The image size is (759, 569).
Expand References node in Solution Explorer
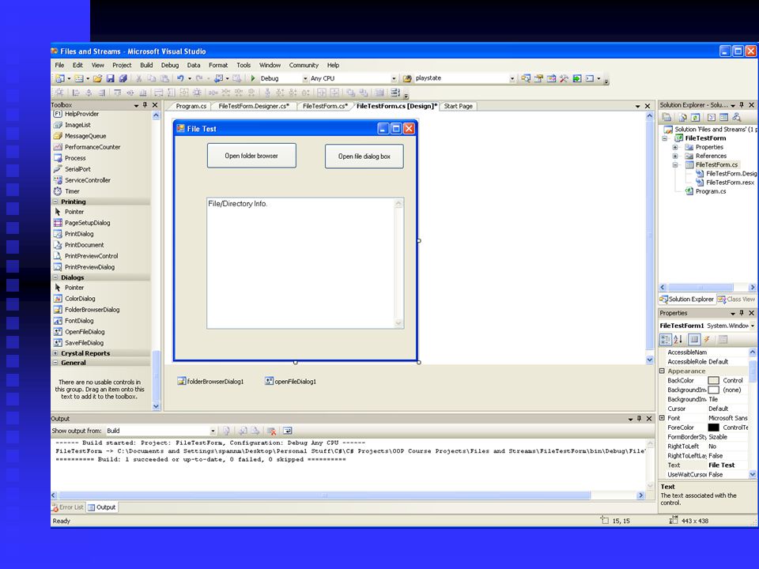click(x=674, y=156)
